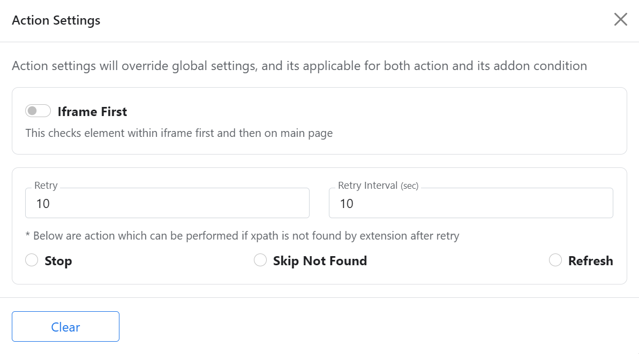Click the xpath not found note text
Viewport: 639px width, 354px height.
coord(242,235)
